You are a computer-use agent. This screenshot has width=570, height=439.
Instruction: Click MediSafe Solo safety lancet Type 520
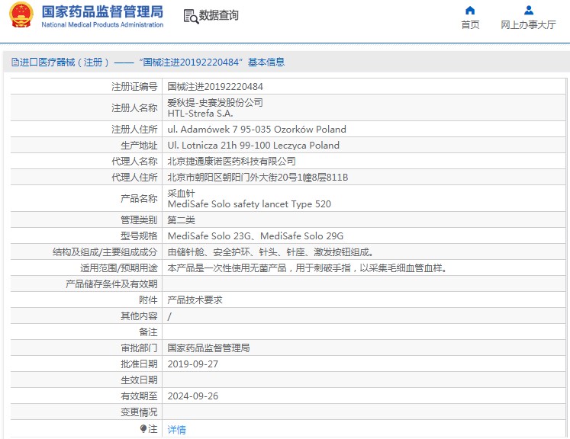[x=250, y=204]
